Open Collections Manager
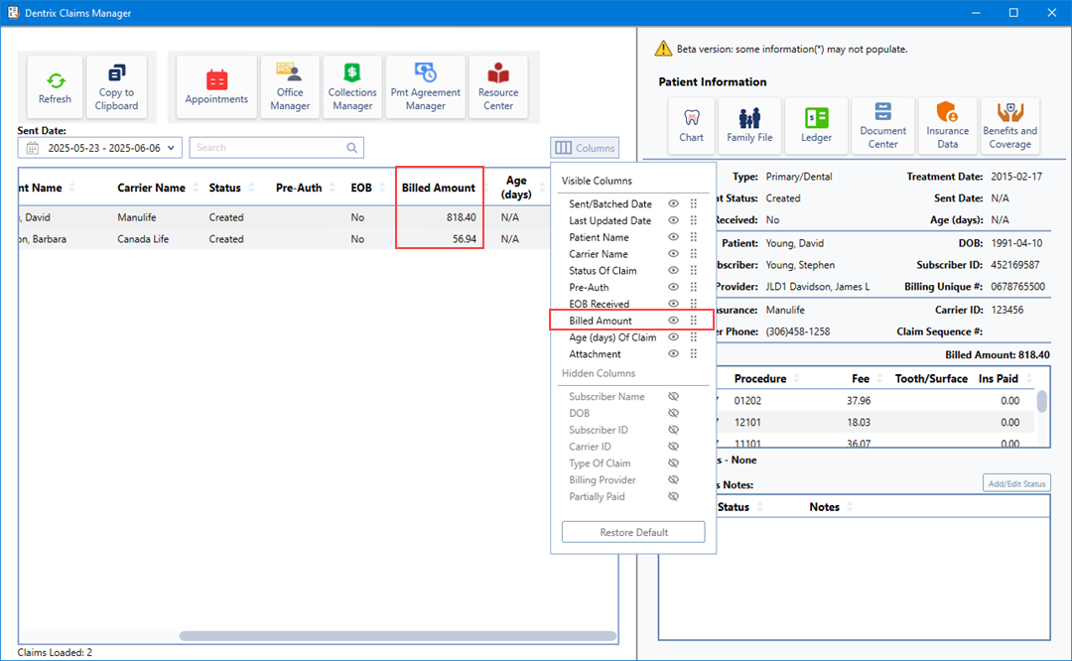Screen dimensions: 1072x661 352,86
